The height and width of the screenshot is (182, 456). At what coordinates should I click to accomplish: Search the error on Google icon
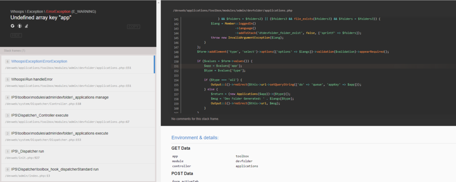13,26
